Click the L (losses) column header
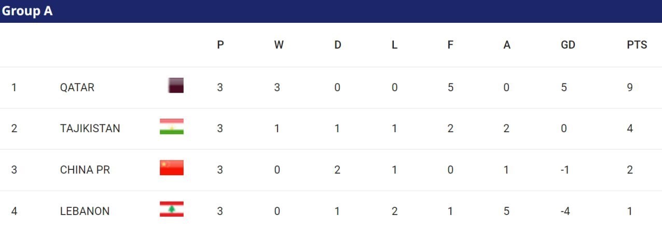Viewport: 662px width, 228px height. coord(394,45)
